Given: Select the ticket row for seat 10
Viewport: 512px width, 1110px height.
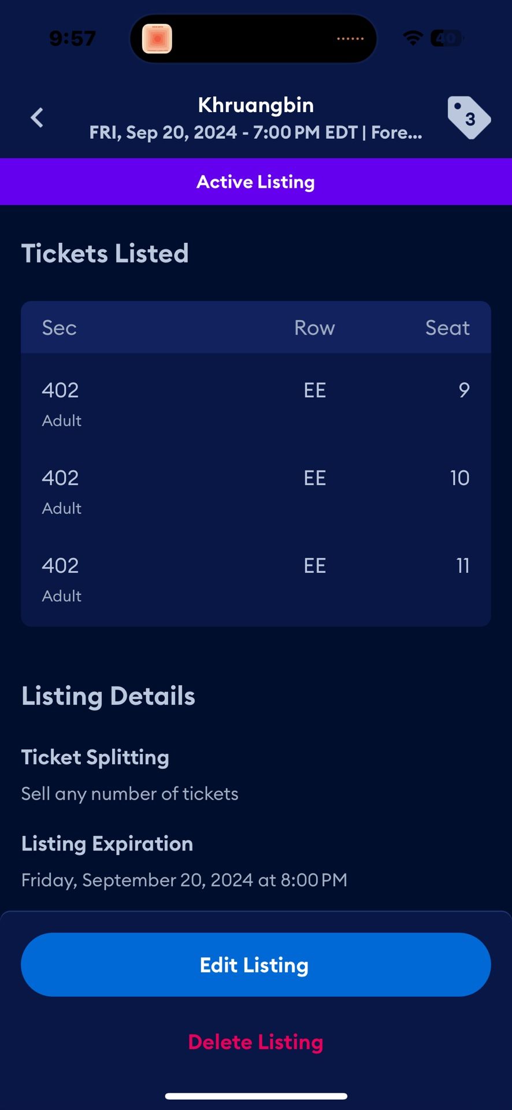Looking at the screenshot, I should (256, 491).
